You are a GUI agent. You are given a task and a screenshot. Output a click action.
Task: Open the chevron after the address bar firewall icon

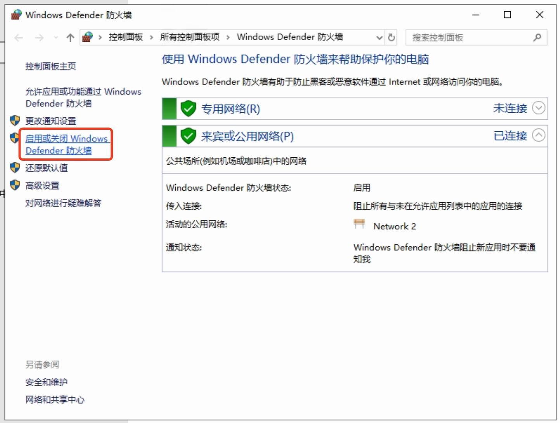(x=100, y=37)
